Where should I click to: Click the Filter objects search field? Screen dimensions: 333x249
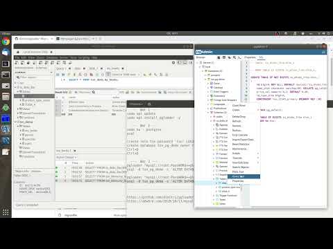[34, 77]
